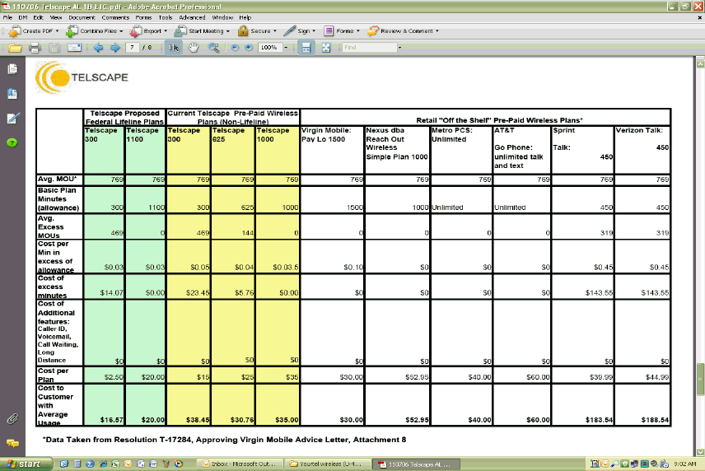Click the 'Cost per Plan' row label
This screenshot has width=705, height=471.
(x=53, y=375)
